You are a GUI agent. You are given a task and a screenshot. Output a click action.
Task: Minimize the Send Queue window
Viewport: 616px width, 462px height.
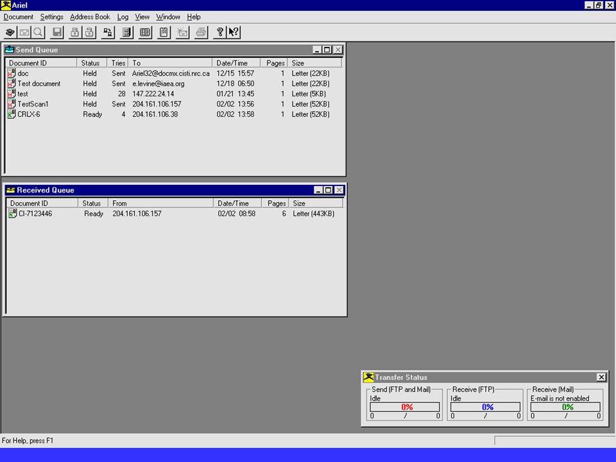click(x=318, y=49)
